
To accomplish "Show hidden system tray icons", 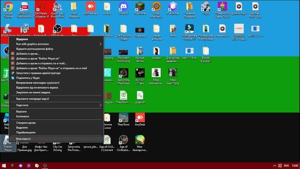I will (x=274, y=166).
